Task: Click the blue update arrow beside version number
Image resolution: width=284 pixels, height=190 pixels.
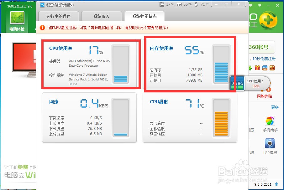Action: click(x=276, y=184)
